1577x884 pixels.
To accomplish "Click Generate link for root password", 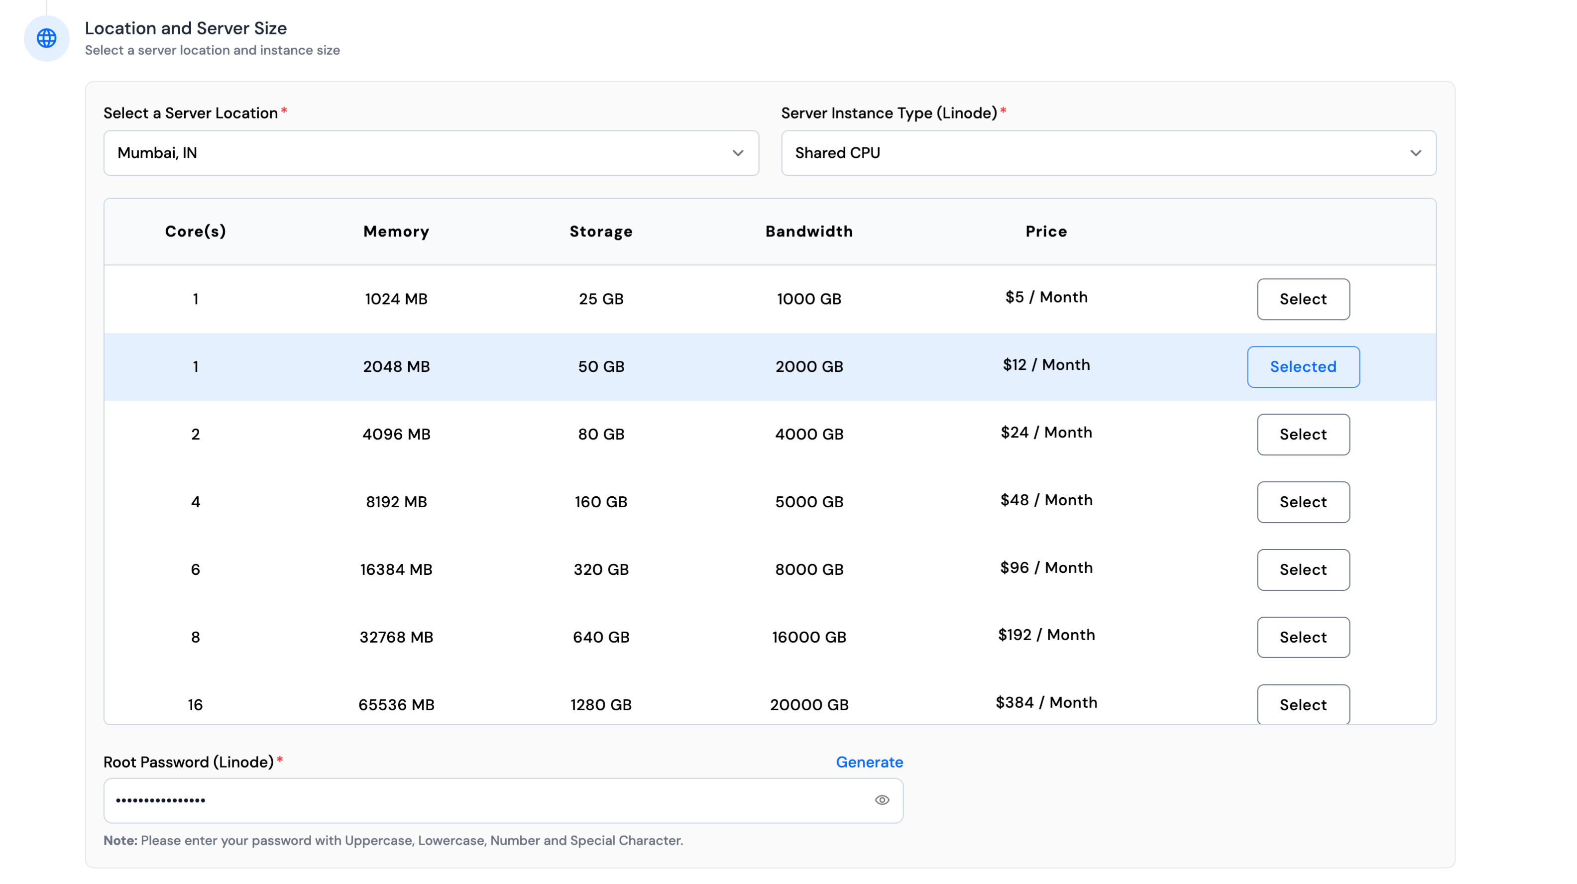I will [x=869, y=762].
